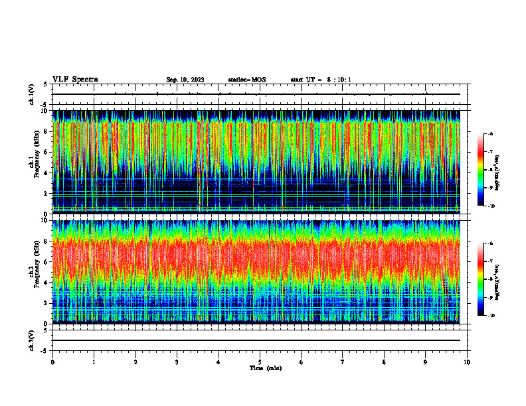Select the ch.1 "Frequency (kHz)" axis label
The height and width of the screenshot is (406, 526).
(37, 154)
